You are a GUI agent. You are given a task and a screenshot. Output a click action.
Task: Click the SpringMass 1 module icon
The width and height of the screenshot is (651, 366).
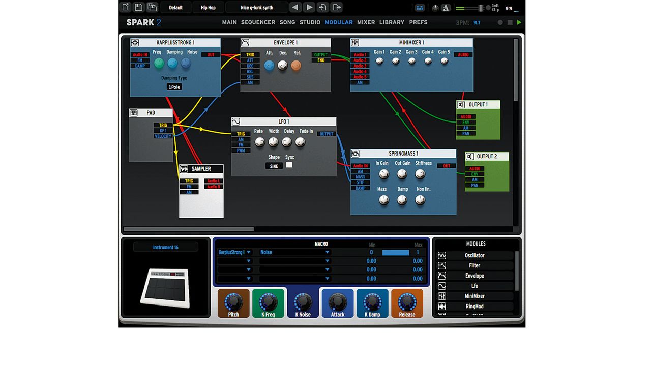pos(356,154)
